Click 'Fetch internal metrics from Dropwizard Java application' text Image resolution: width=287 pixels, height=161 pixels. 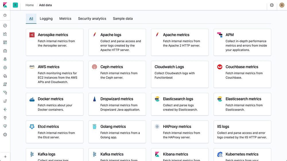point(120,107)
